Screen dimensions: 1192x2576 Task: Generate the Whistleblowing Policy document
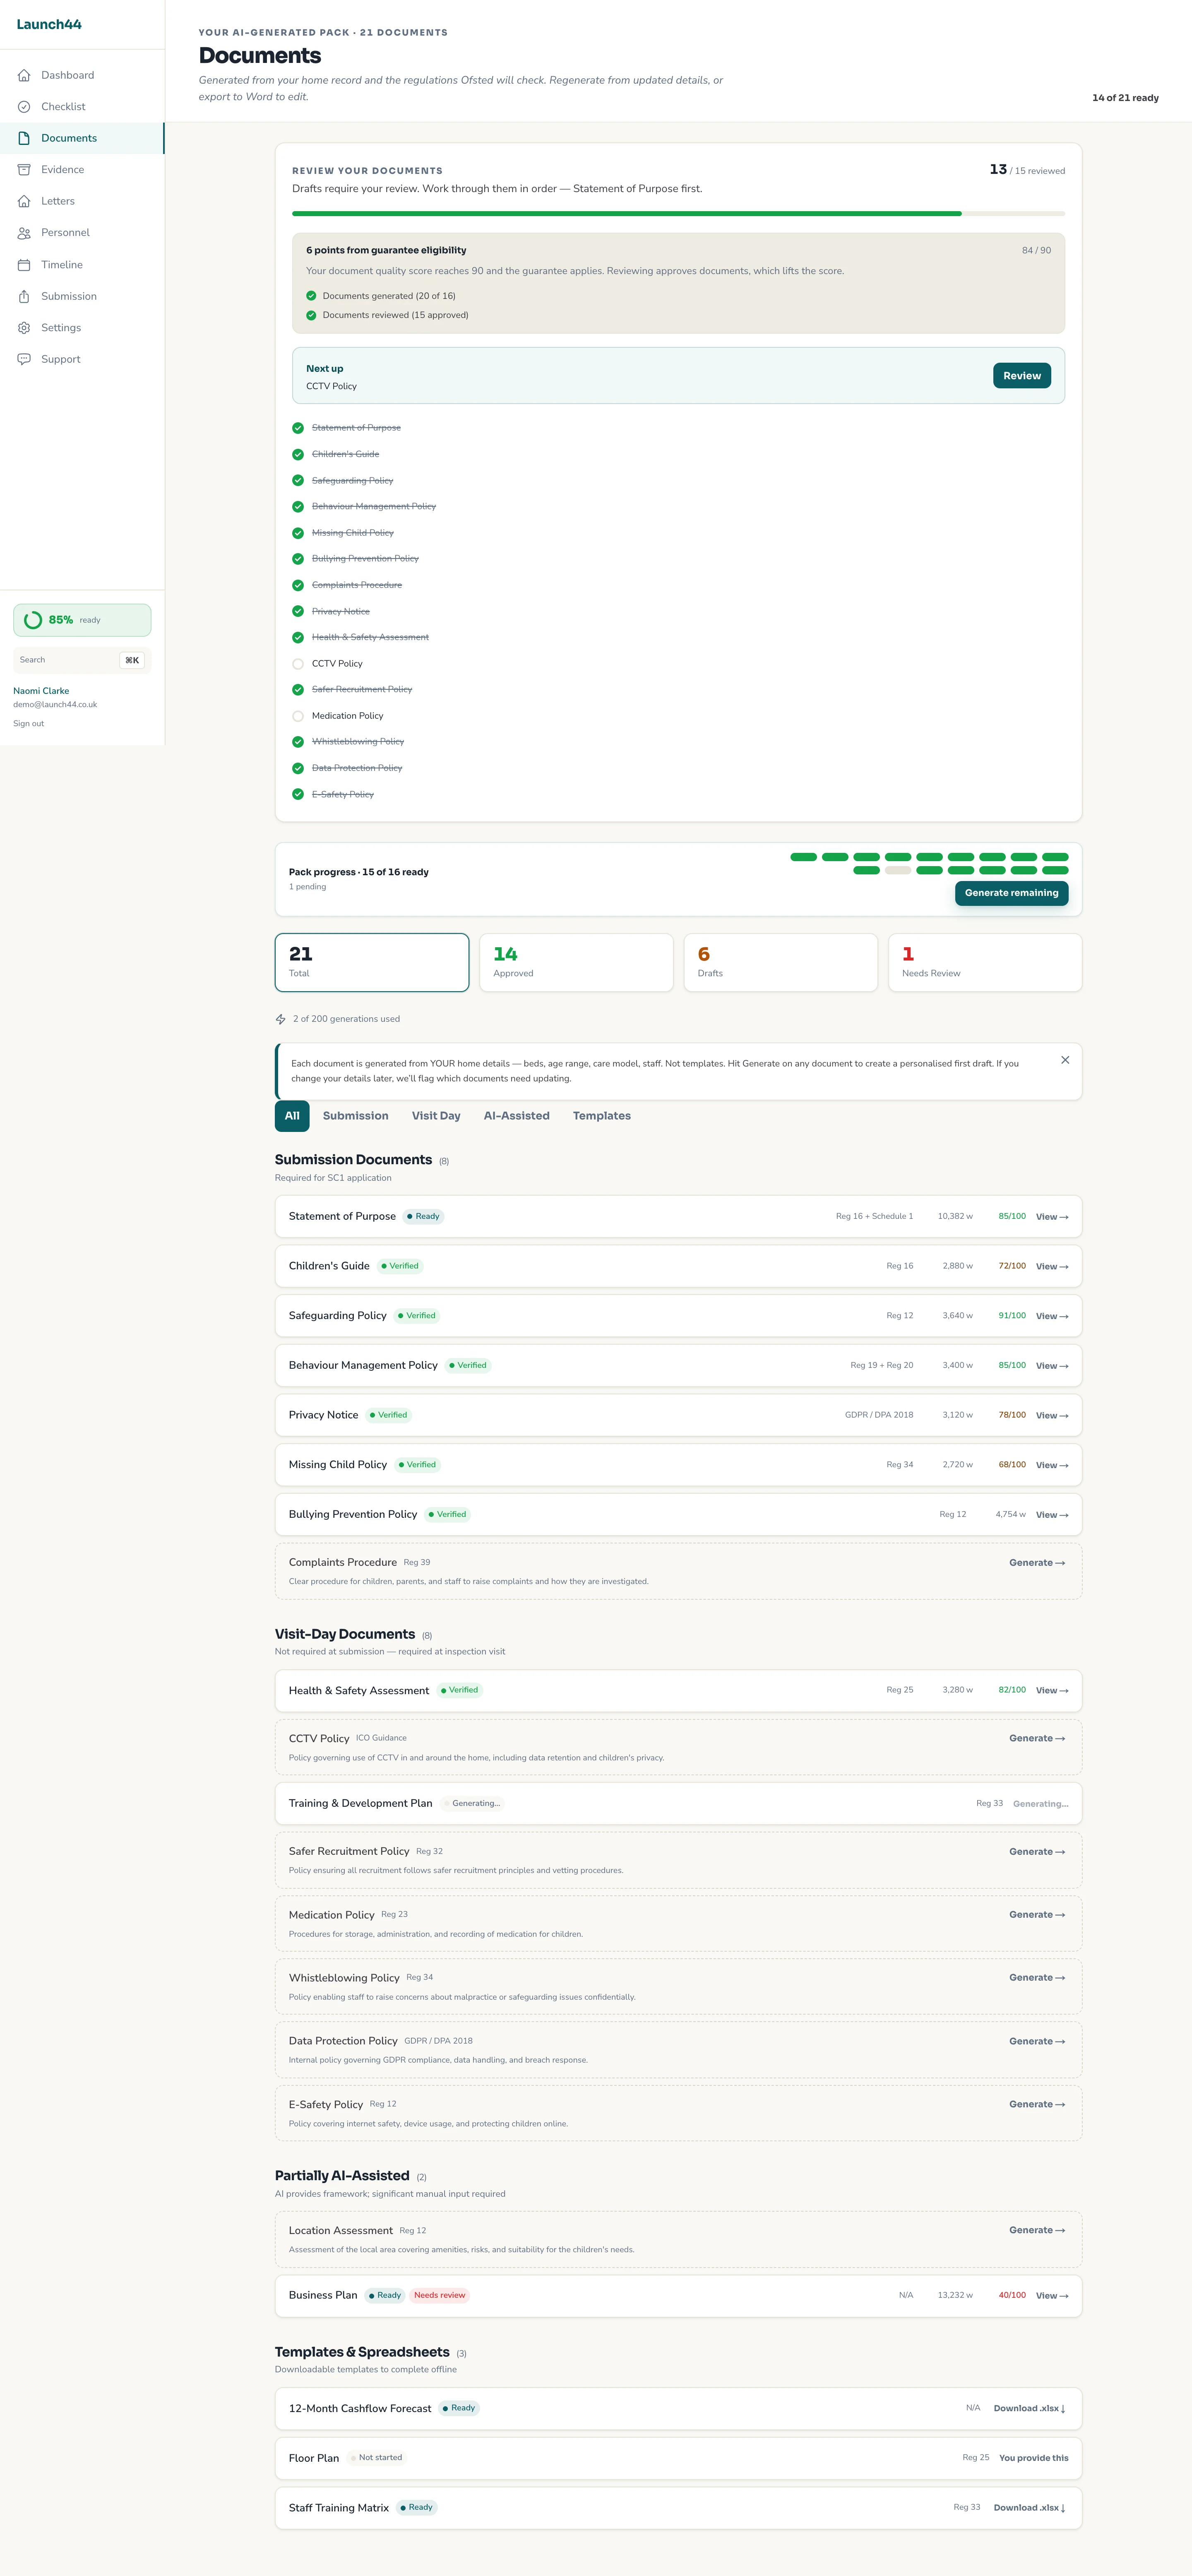click(x=1037, y=1978)
